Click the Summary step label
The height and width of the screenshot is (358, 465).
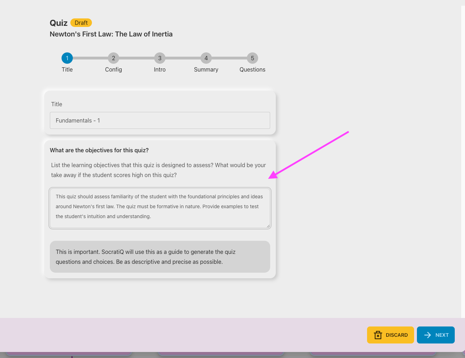pos(206,70)
